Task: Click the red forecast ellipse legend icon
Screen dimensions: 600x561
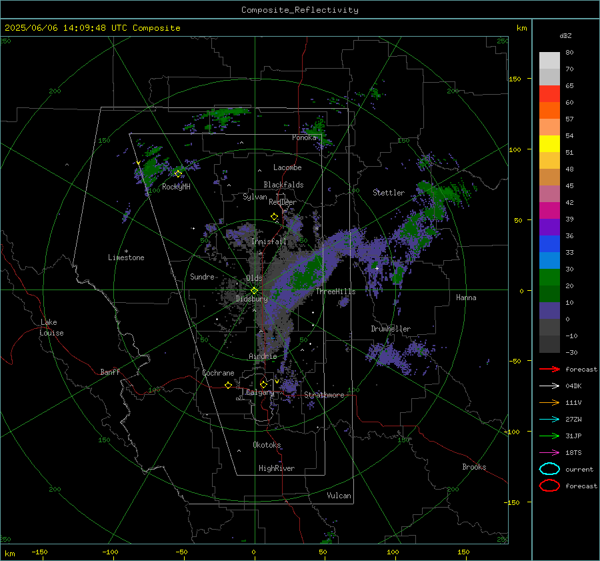Action: (549, 486)
